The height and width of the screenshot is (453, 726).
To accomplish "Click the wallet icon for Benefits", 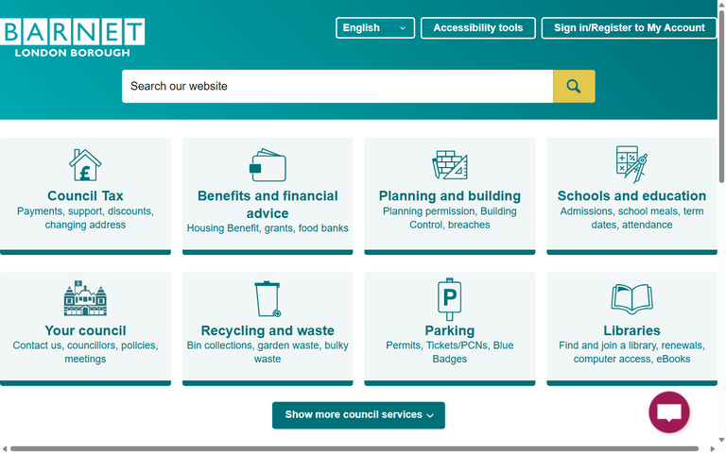I will pyautogui.click(x=268, y=165).
